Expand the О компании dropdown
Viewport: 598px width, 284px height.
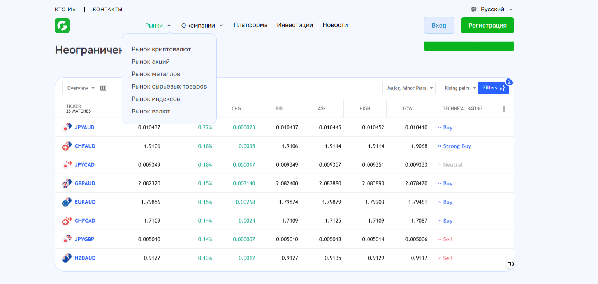tap(202, 25)
